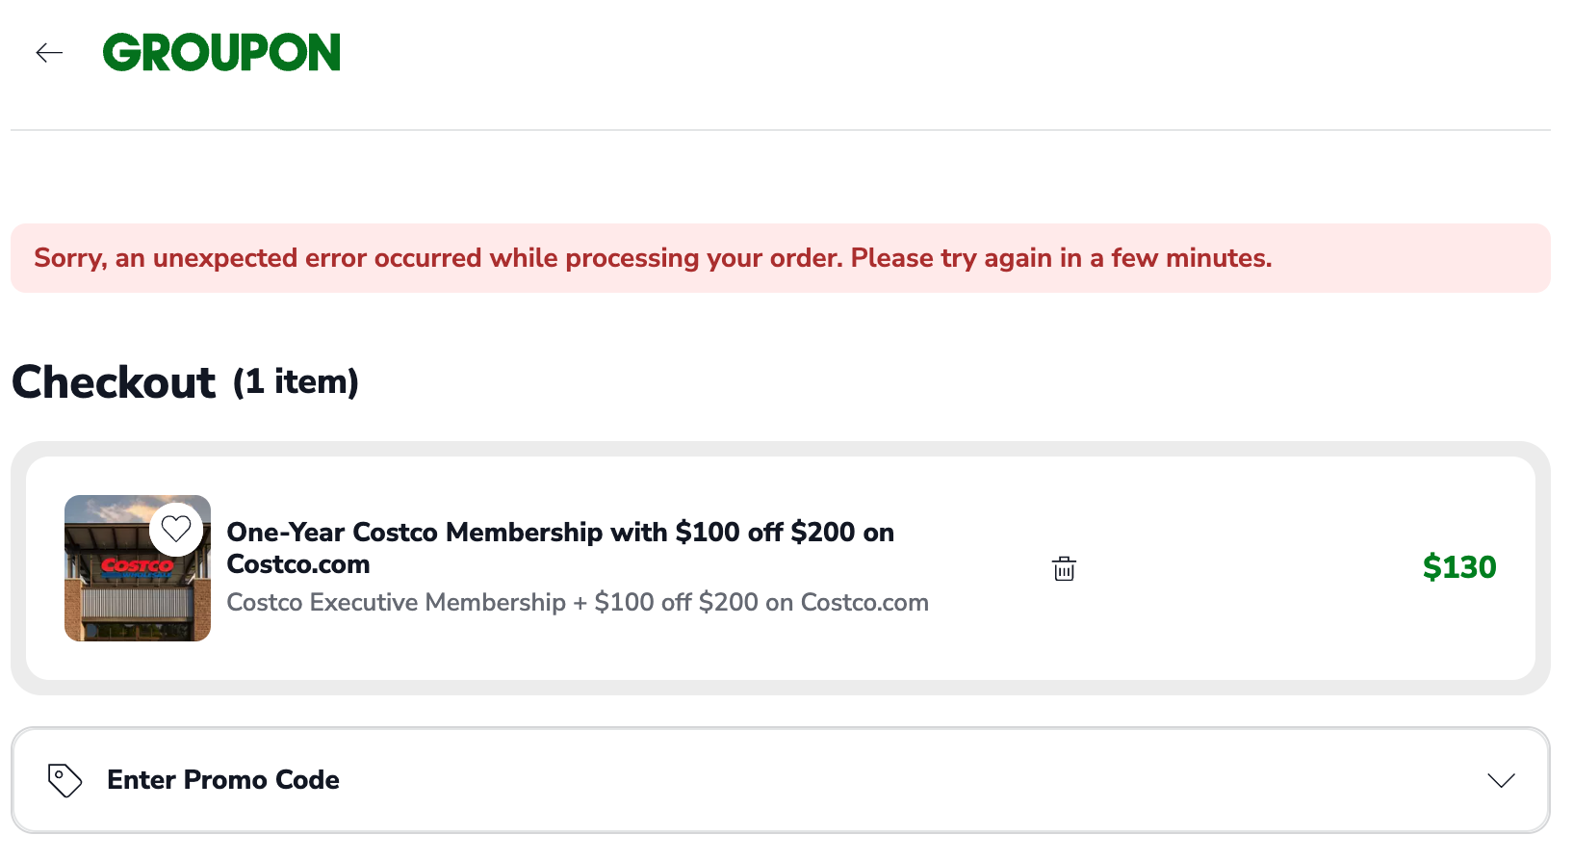1573x861 pixels.
Task: Expand the promo code chevron arrow
Action: (1501, 780)
